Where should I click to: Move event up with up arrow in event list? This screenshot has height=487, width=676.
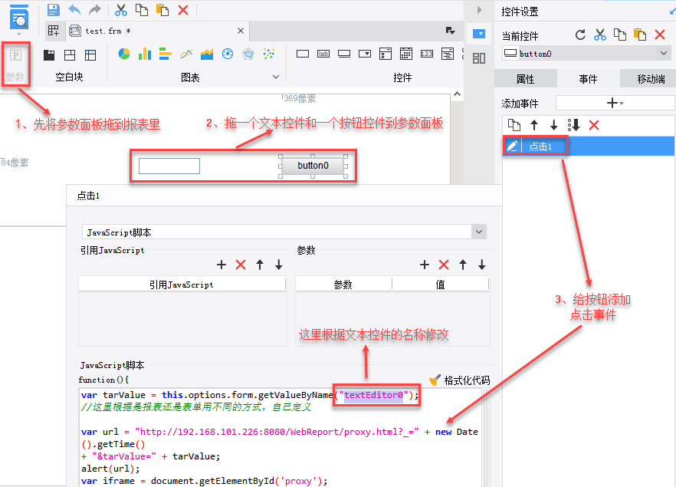tap(534, 125)
